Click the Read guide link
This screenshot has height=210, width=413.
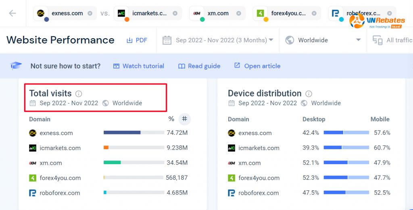[x=199, y=66]
